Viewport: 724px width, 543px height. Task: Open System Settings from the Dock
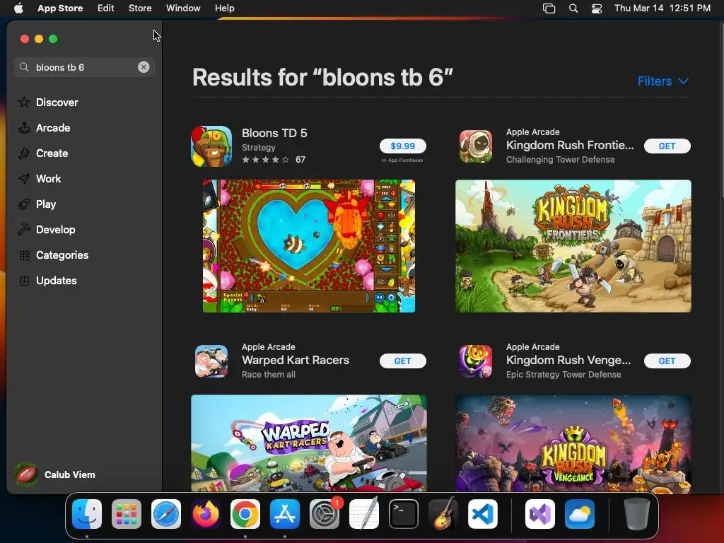coord(324,514)
